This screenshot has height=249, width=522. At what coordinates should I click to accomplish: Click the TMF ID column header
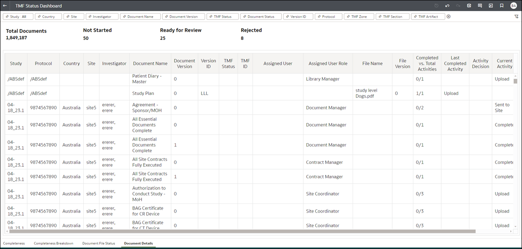point(245,63)
